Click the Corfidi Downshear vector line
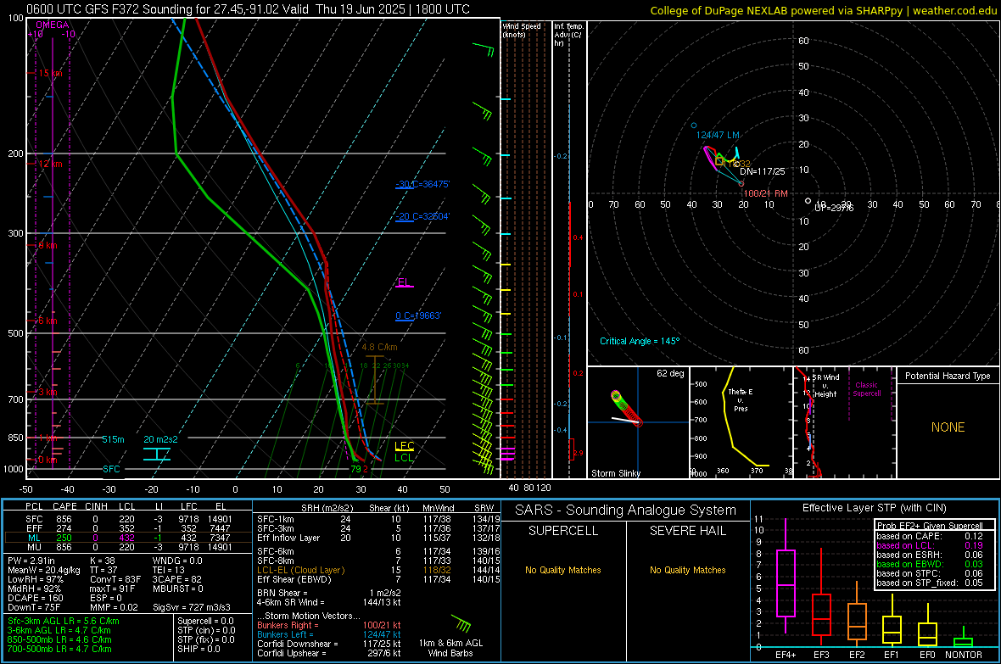 click(329, 644)
